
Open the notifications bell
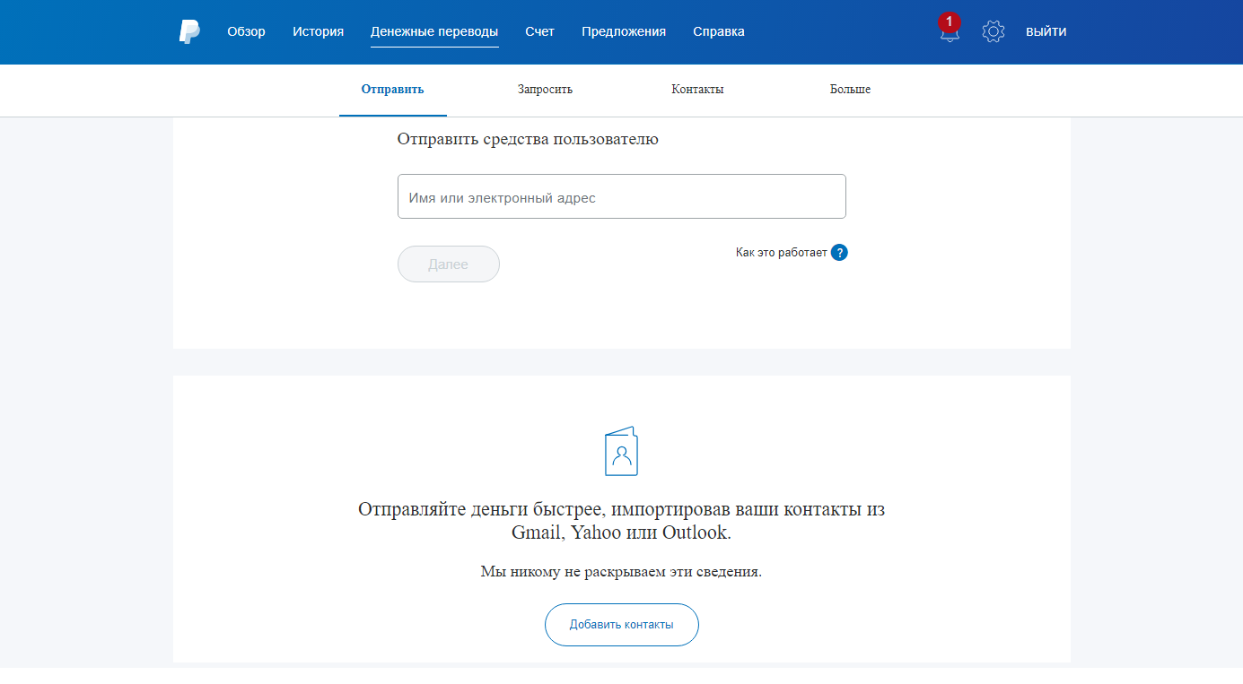click(x=949, y=34)
